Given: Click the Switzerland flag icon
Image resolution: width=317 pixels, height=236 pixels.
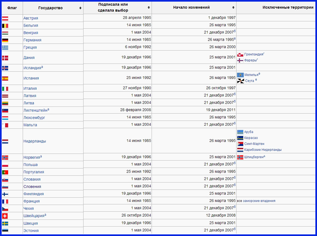Looking at the screenshot, I should 5,216.
